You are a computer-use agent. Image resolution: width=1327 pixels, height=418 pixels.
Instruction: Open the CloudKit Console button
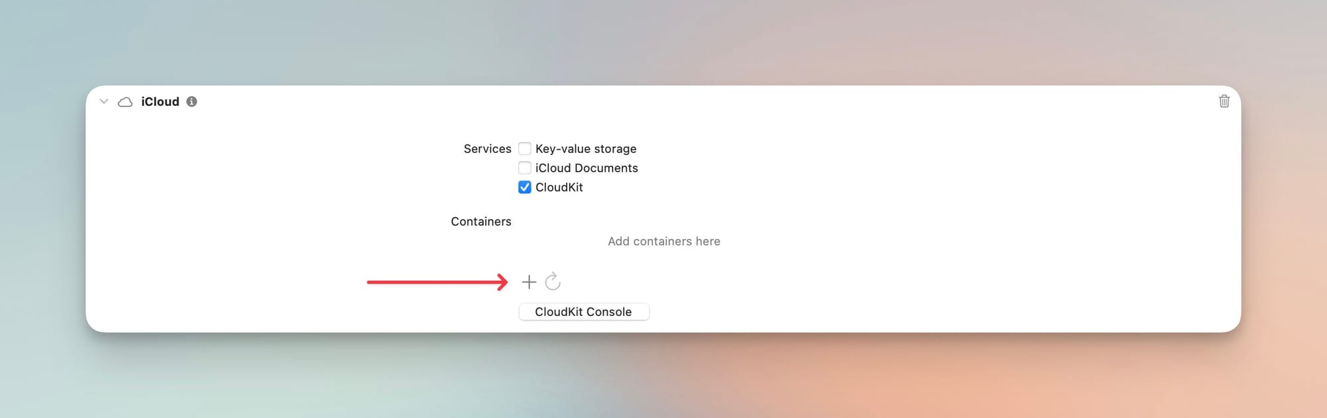coord(583,312)
